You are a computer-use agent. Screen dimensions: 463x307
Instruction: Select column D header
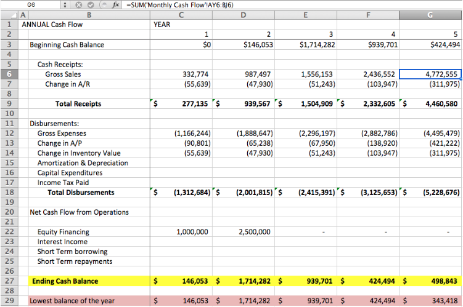point(244,15)
